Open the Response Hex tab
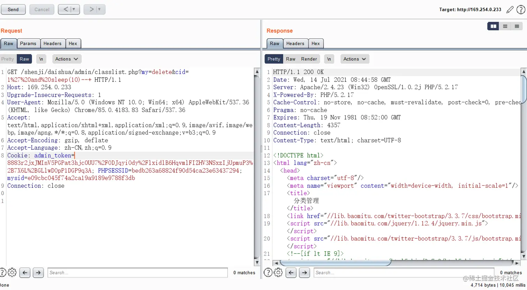This screenshot has height=290, width=527. tap(316, 44)
